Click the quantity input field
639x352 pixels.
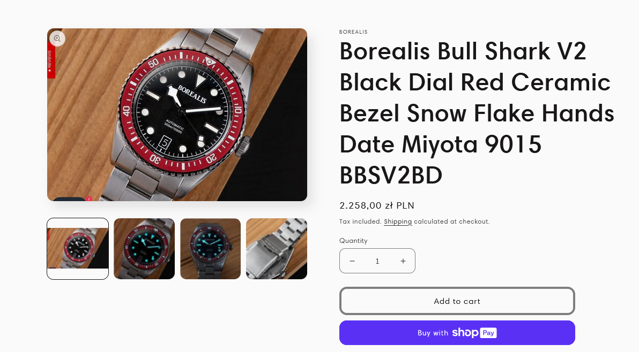pos(377,261)
